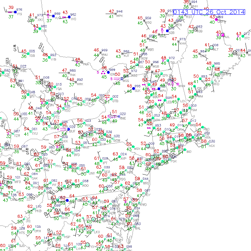The image size is (251, 251).
Task: Click the YOO station label
Action: (67, 110)
